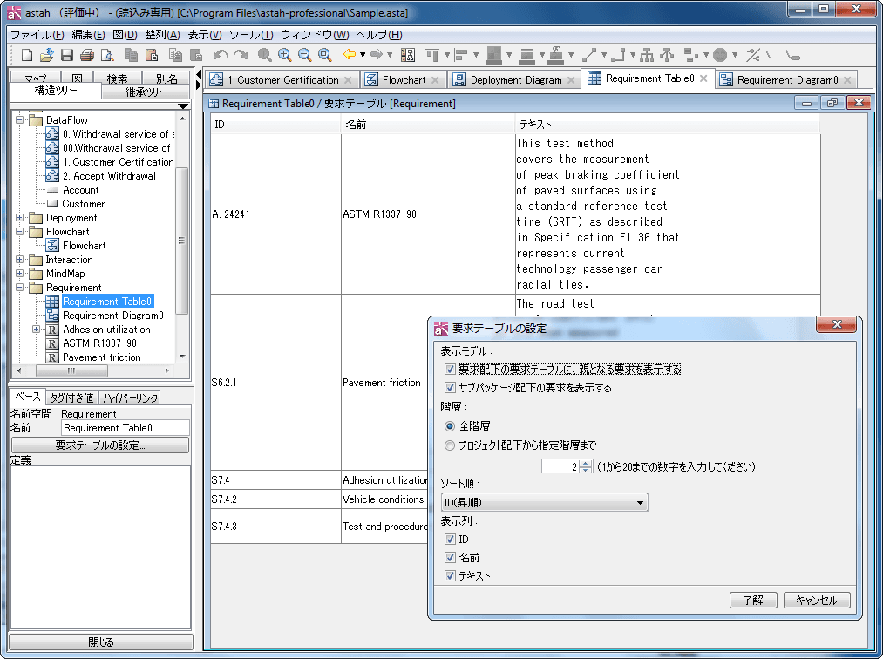Expand the Adhesion utilization requirement node
This screenshot has width=883, height=659.
[36, 329]
